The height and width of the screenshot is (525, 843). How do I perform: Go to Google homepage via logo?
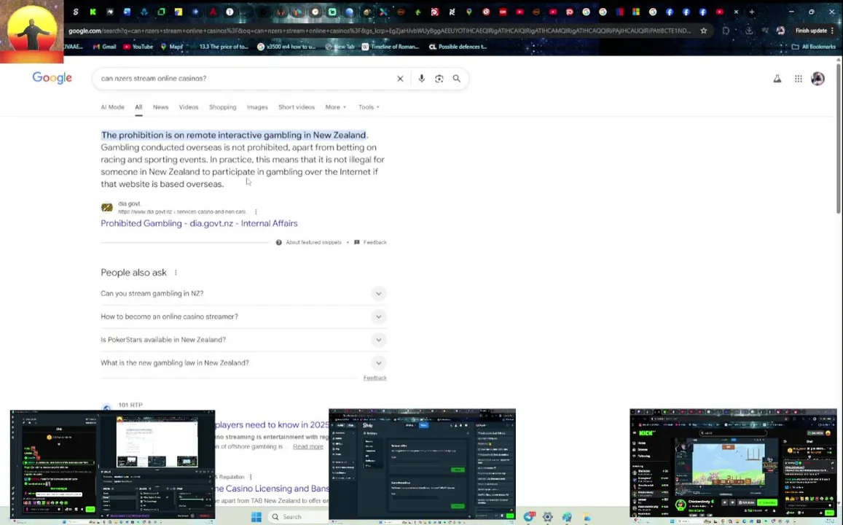[52, 78]
